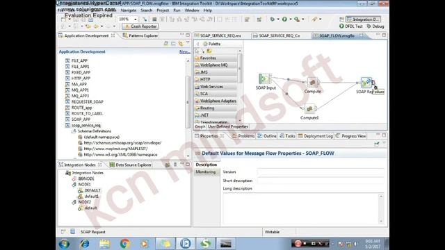
Task: Open the Window menu
Action: [192, 10]
